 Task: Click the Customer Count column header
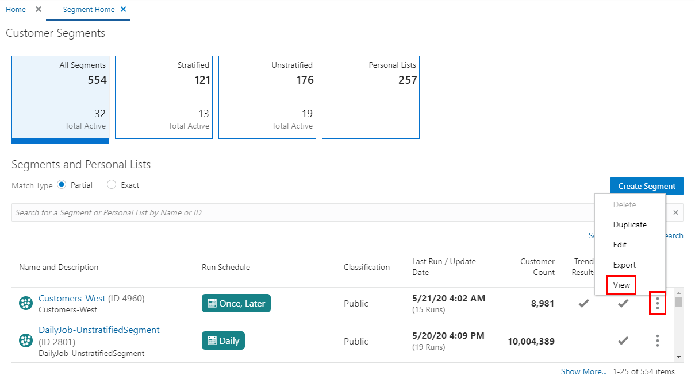537,267
